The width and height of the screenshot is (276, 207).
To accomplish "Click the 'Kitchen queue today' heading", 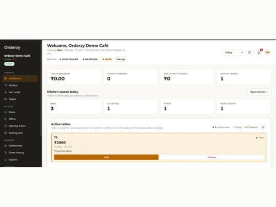I will pyautogui.click(x=62, y=92).
